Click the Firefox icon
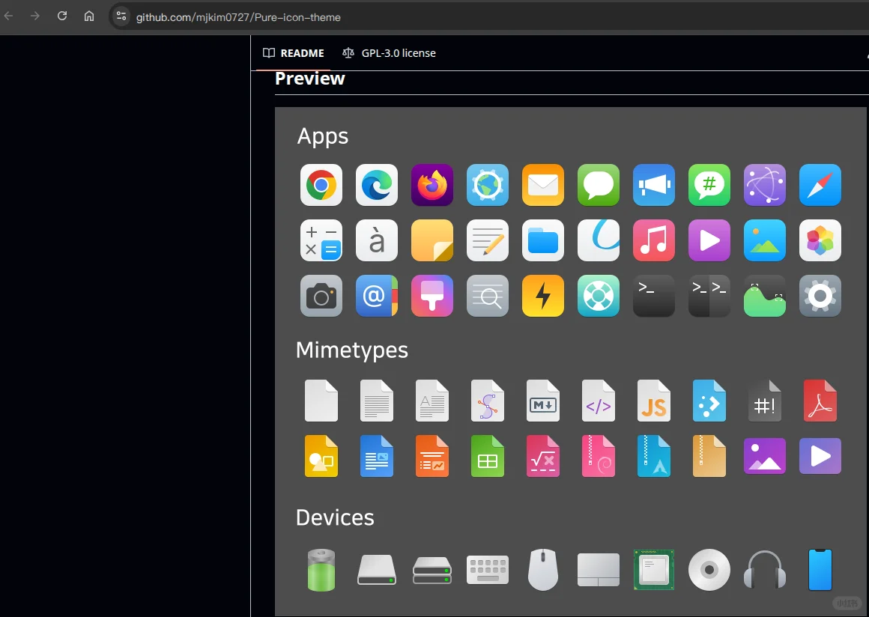 432,185
